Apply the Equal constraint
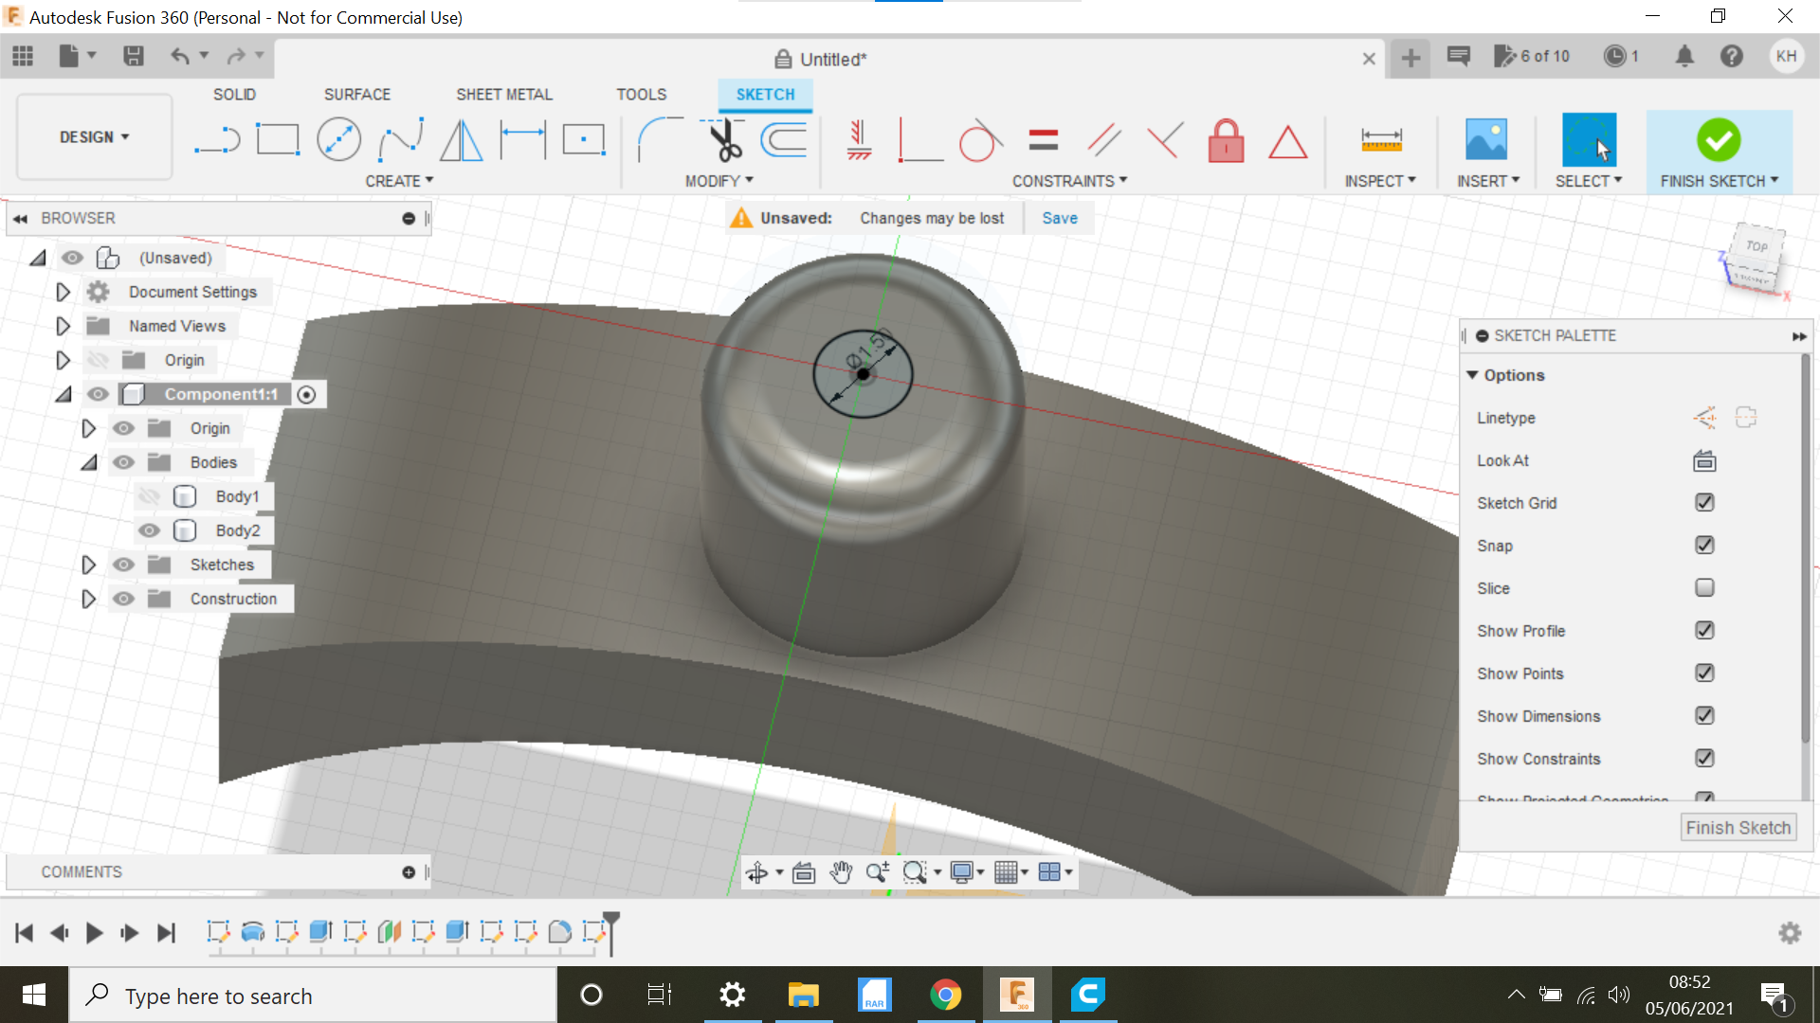The width and height of the screenshot is (1820, 1023). 1042,138
